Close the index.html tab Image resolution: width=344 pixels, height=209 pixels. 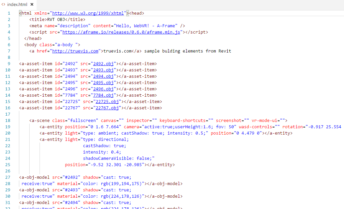point(32,4)
